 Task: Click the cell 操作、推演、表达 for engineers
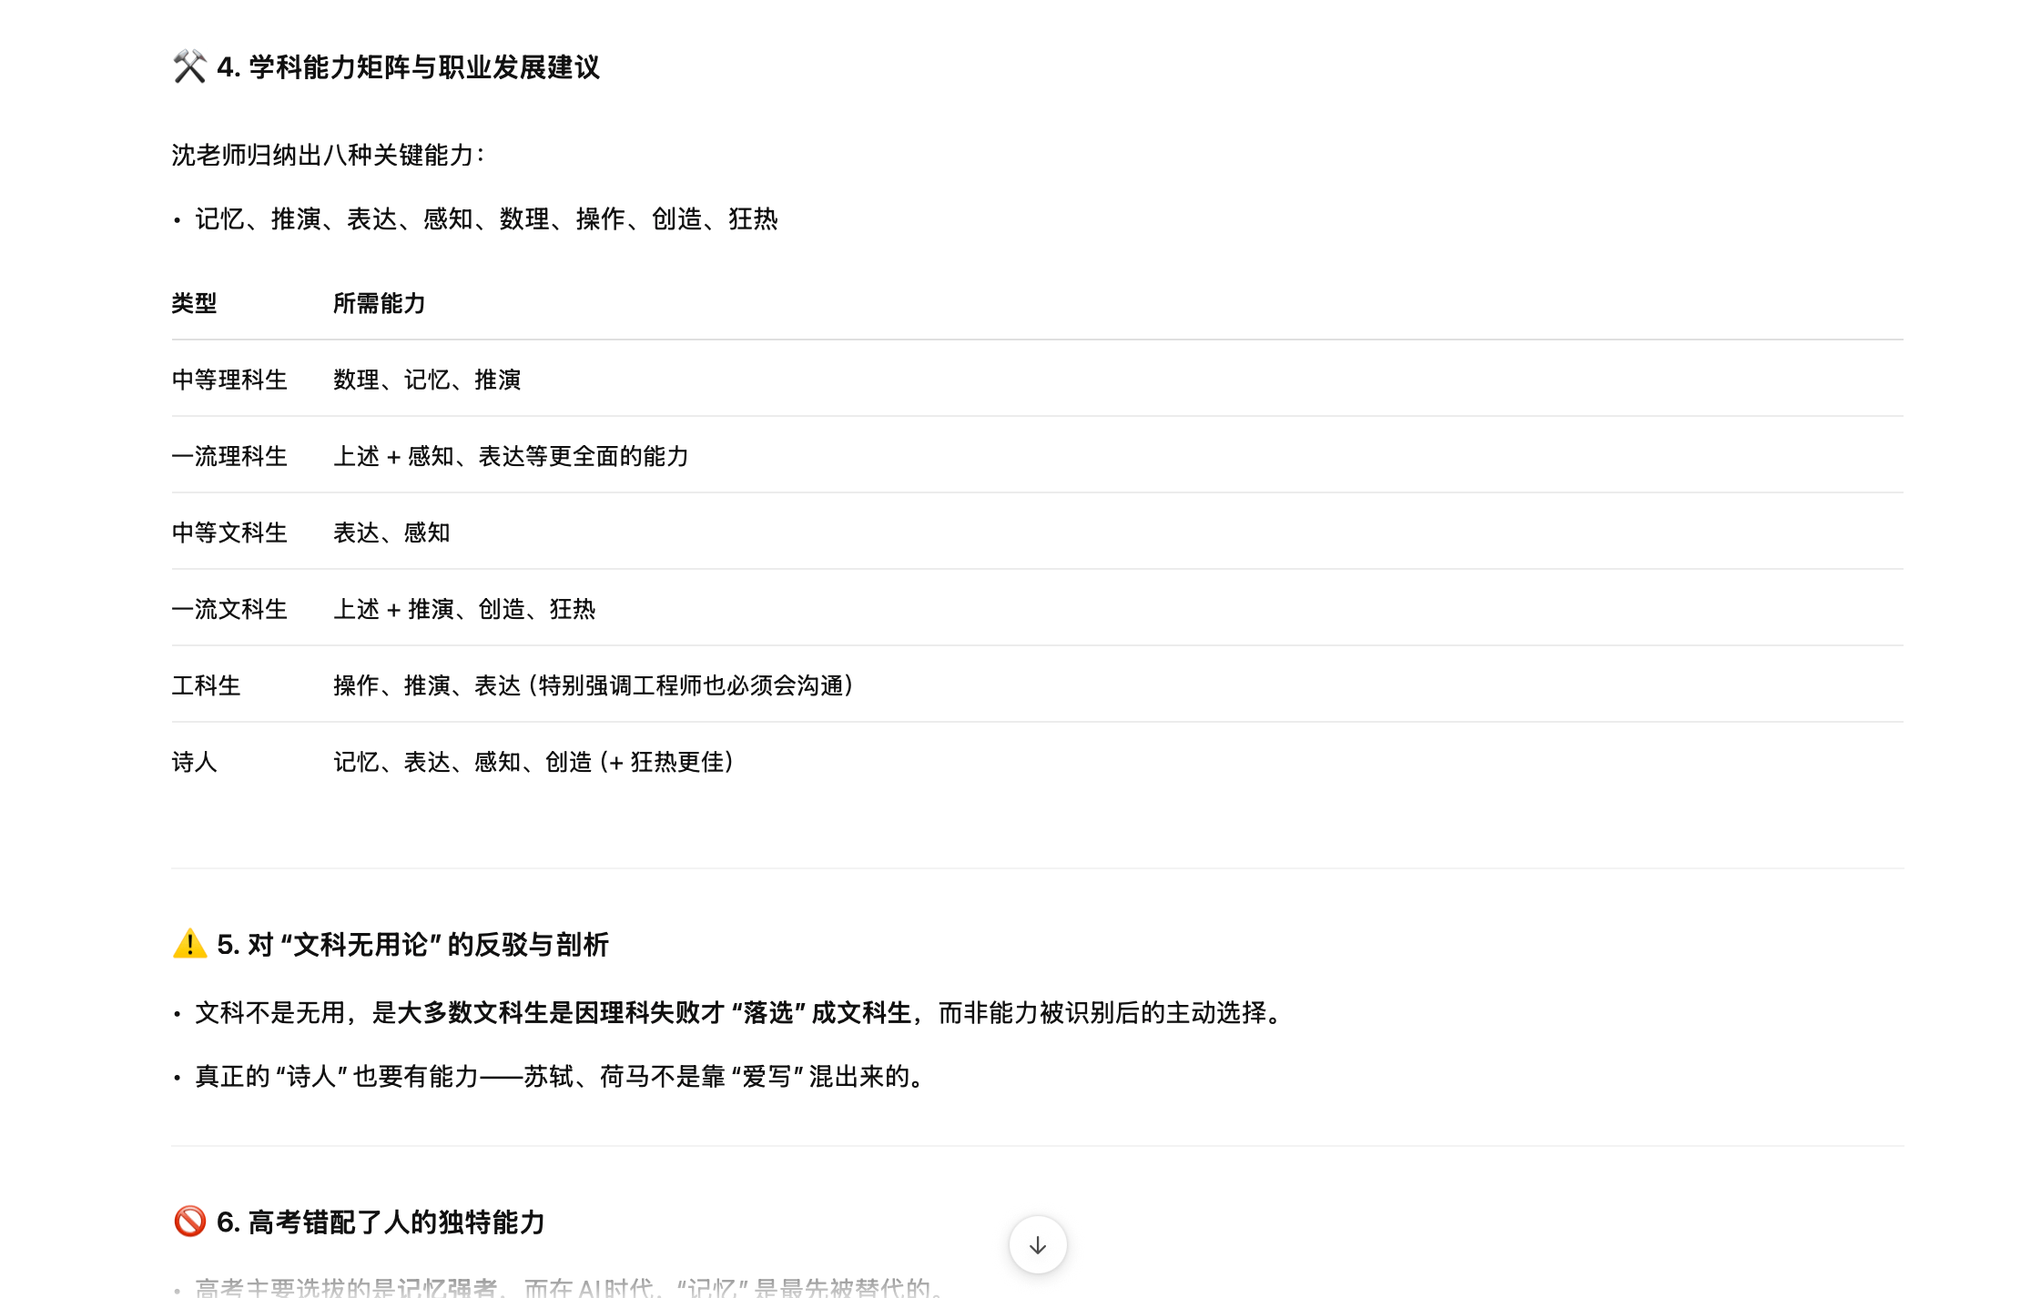(594, 685)
